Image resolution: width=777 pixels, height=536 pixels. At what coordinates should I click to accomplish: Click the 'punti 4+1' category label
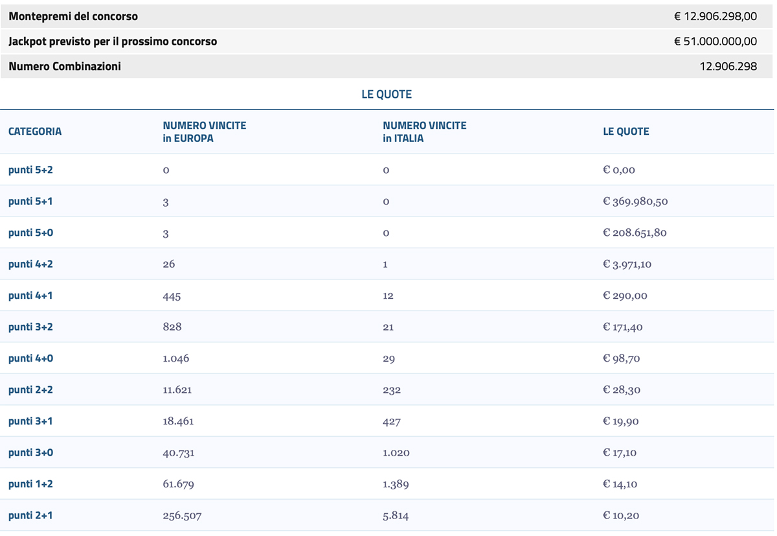click(x=30, y=296)
